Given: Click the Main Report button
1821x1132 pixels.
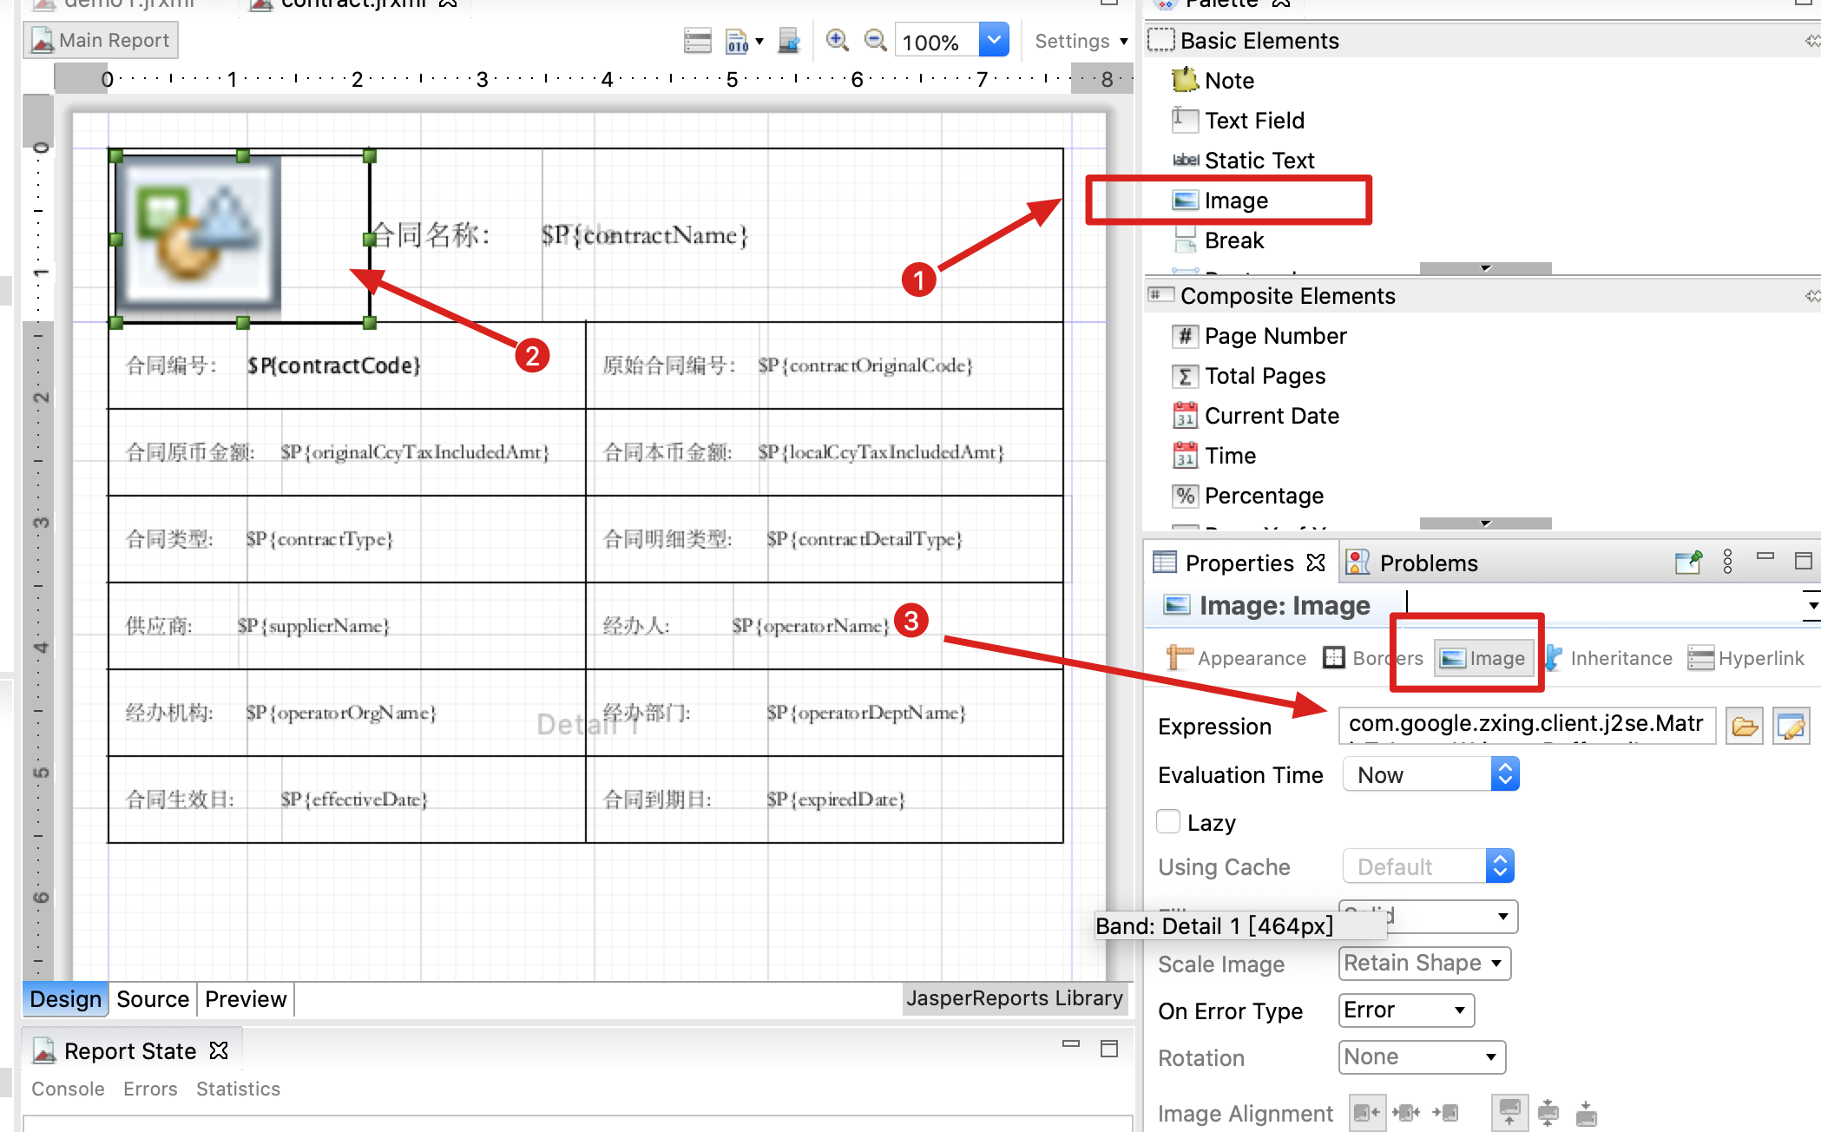Looking at the screenshot, I should click(x=100, y=39).
